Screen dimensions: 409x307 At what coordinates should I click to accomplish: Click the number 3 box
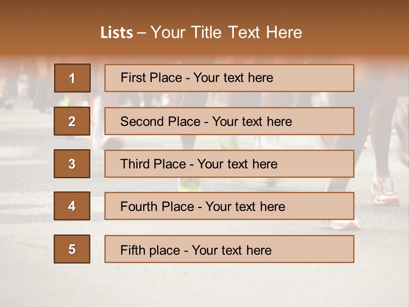tap(72, 164)
